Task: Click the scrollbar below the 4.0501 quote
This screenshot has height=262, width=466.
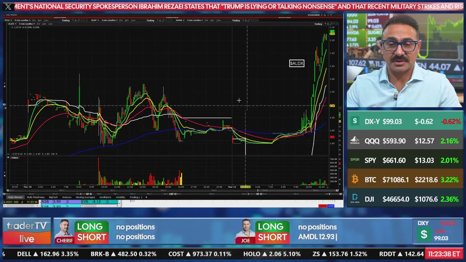Action: pyautogui.click(x=21, y=206)
